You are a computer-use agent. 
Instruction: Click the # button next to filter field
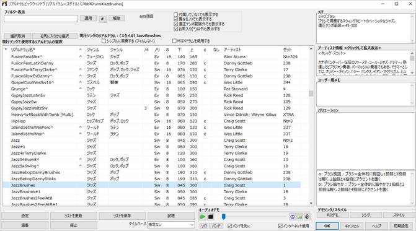tap(102, 19)
